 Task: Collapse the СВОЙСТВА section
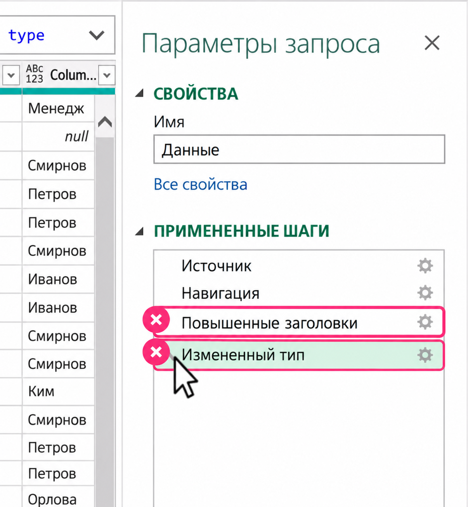(140, 93)
